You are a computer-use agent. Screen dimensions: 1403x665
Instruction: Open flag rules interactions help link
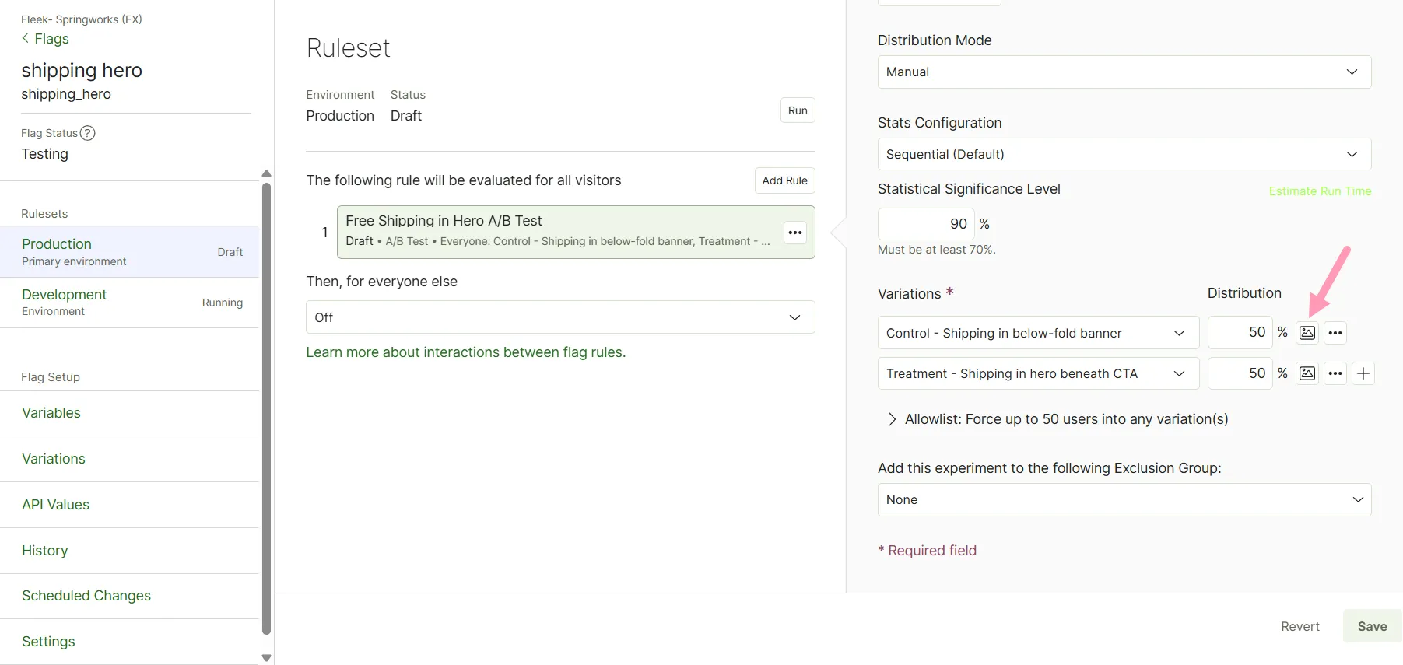(465, 352)
